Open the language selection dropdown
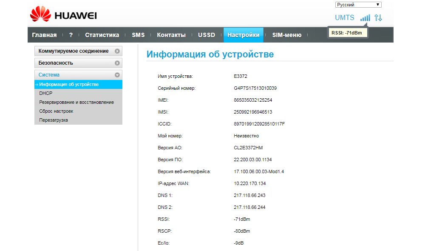Viewport: 425px width, 251px height. point(358,4)
